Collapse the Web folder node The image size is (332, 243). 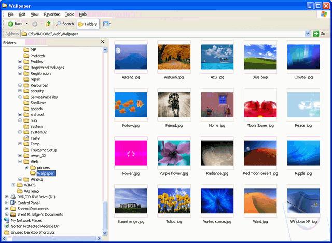point(20,161)
